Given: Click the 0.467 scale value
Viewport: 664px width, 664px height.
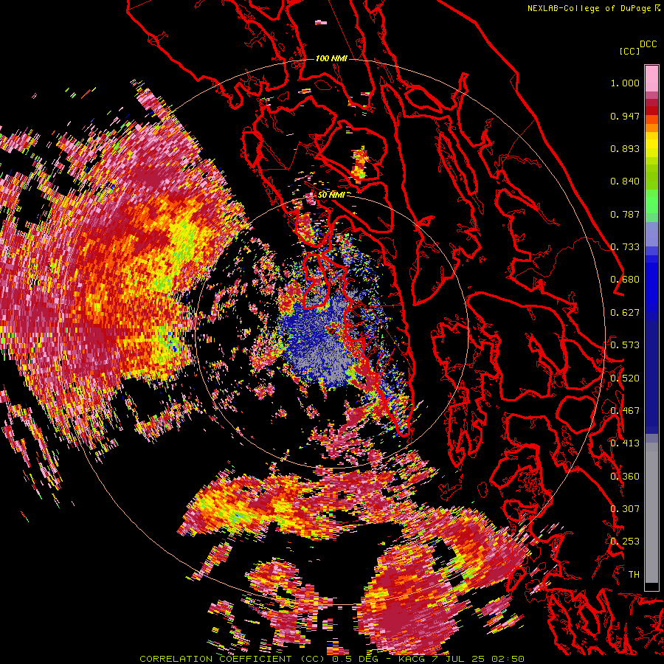Looking at the screenshot, I should (x=625, y=411).
